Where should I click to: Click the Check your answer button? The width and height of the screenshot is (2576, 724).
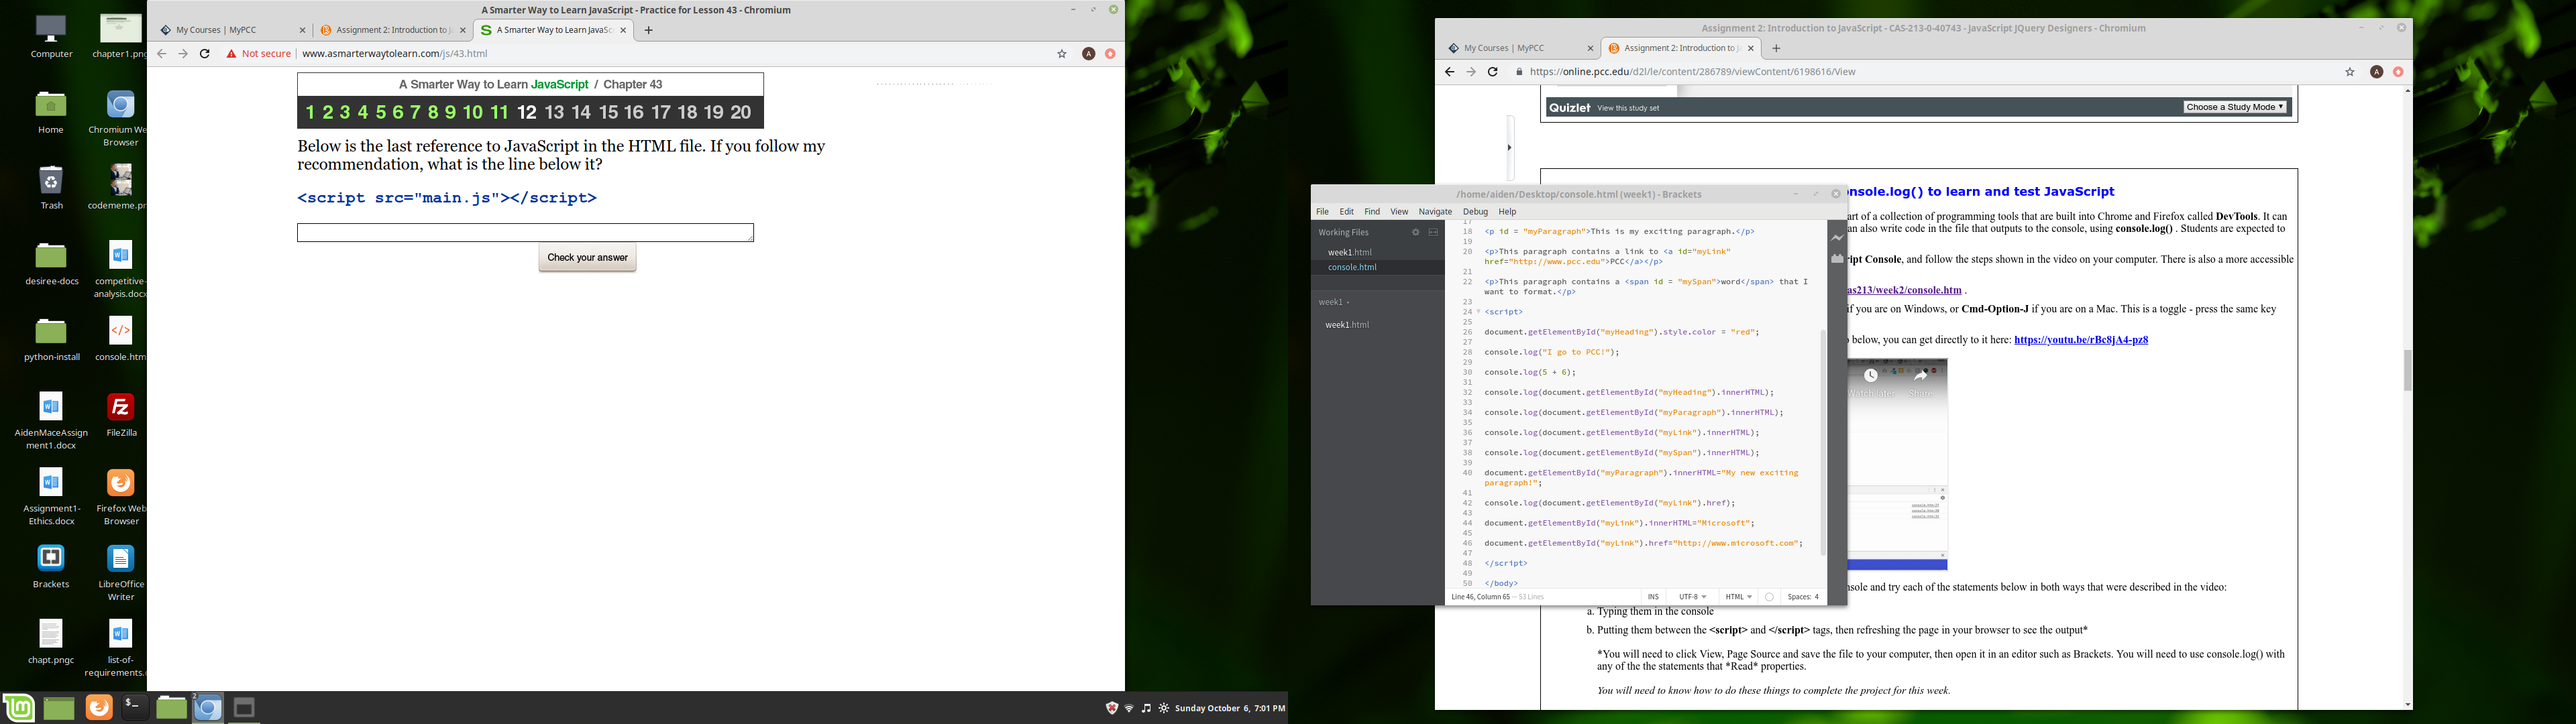pos(587,258)
